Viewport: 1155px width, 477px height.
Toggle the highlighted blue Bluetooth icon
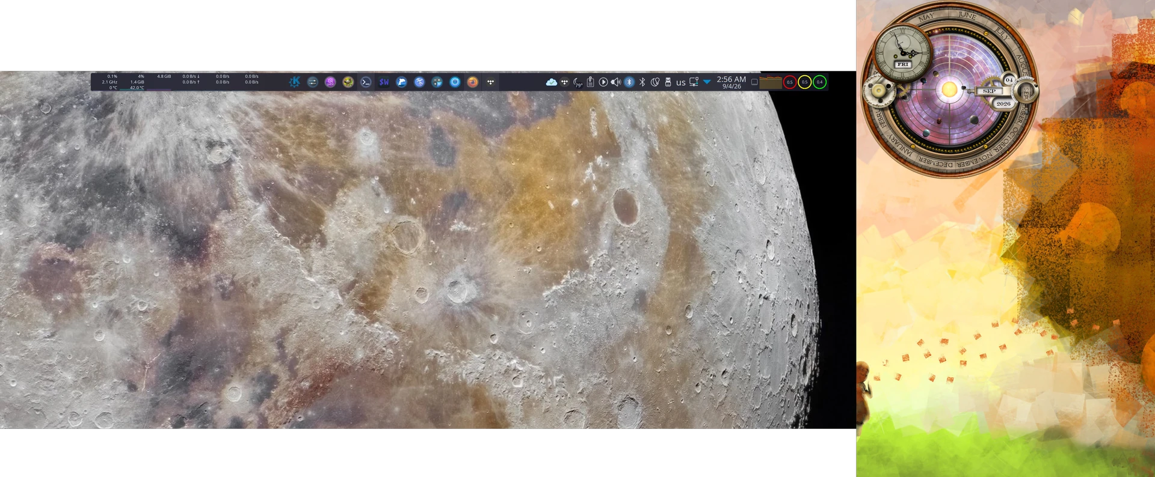[x=629, y=82]
